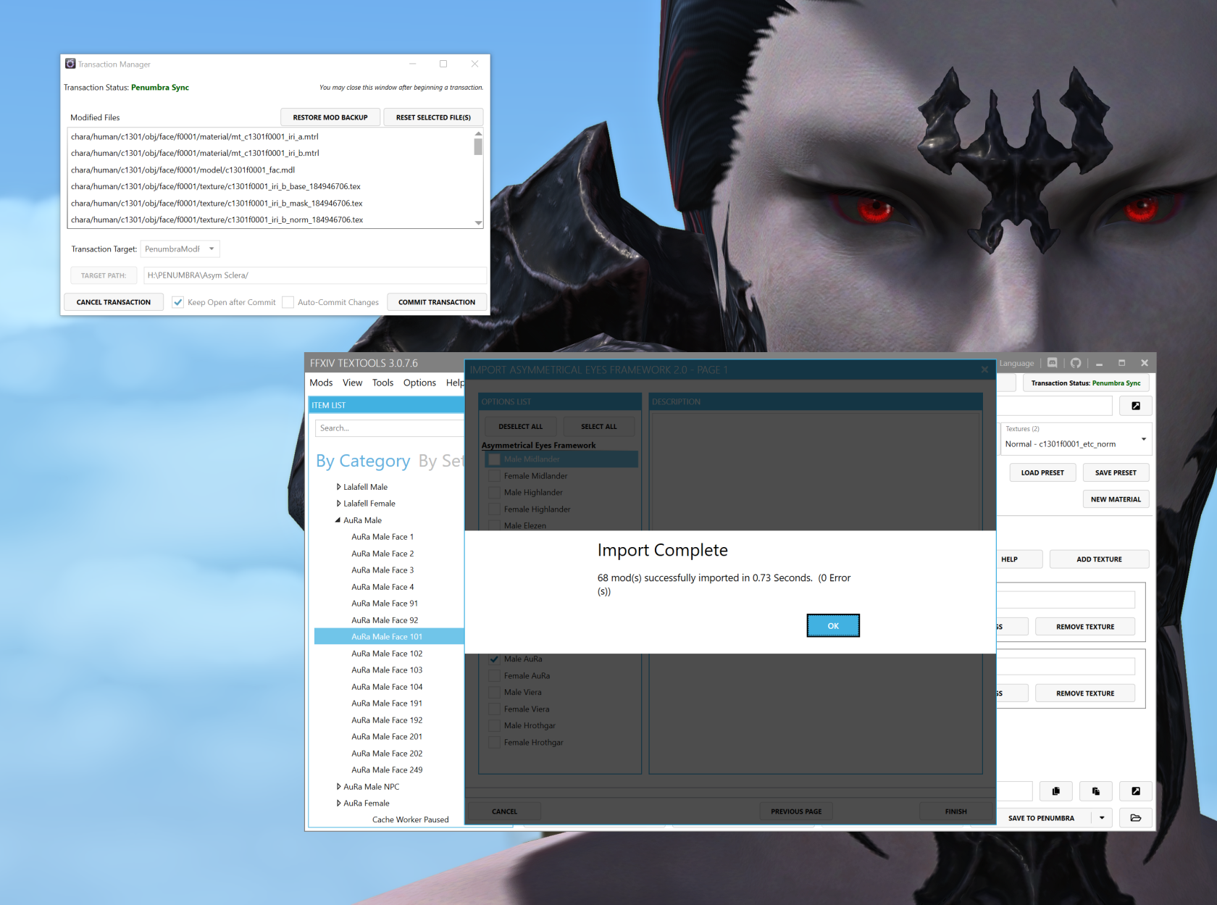Screen dimensions: 1217x905
Task: Uncheck the Male AuRa option
Action: point(494,659)
